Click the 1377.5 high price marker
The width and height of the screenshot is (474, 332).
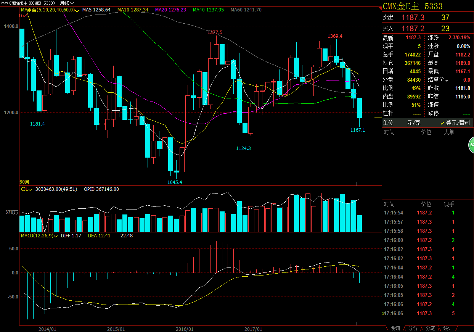[x=215, y=32]
